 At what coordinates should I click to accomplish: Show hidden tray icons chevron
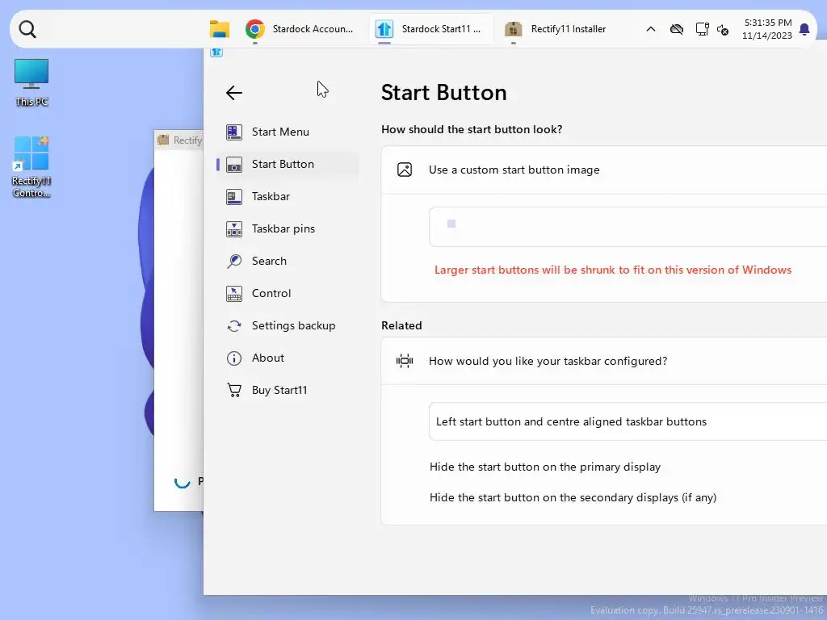coord(651,29)
